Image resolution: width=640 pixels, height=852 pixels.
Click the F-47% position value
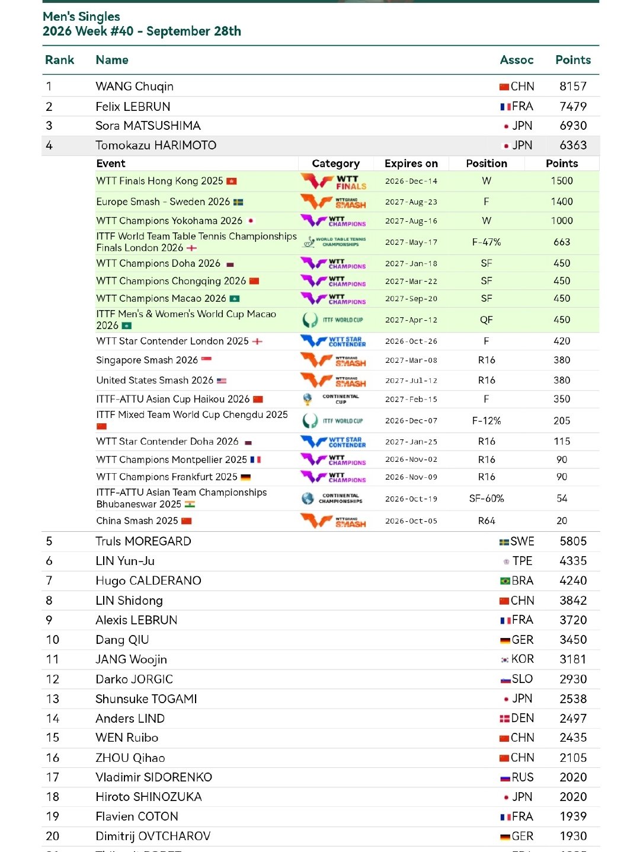pos(487,242)
